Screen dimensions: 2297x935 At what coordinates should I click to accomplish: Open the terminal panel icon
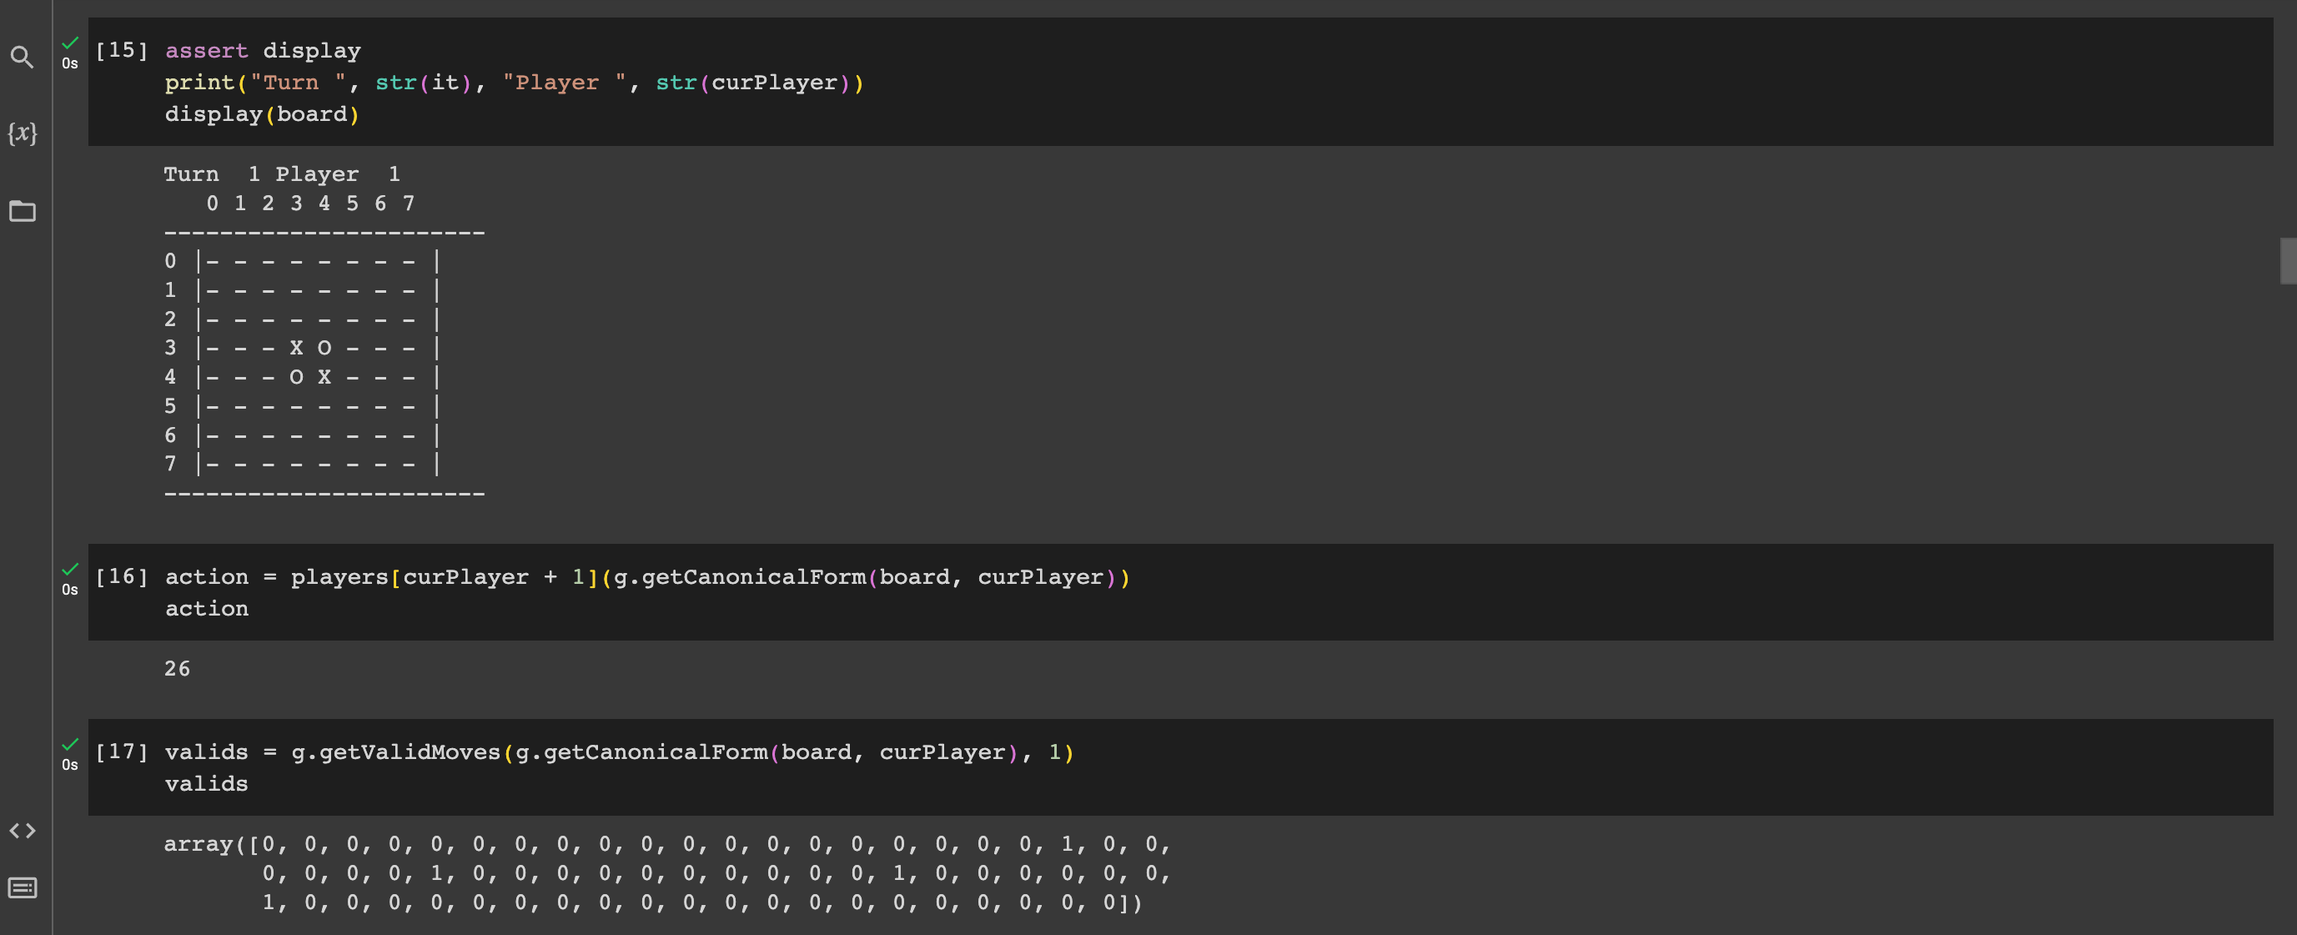point(23,887)
